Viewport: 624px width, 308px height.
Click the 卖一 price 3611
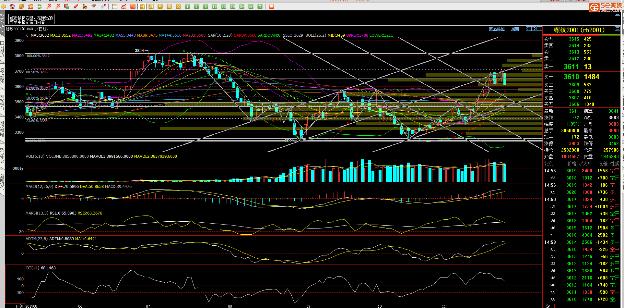(571, 67)
